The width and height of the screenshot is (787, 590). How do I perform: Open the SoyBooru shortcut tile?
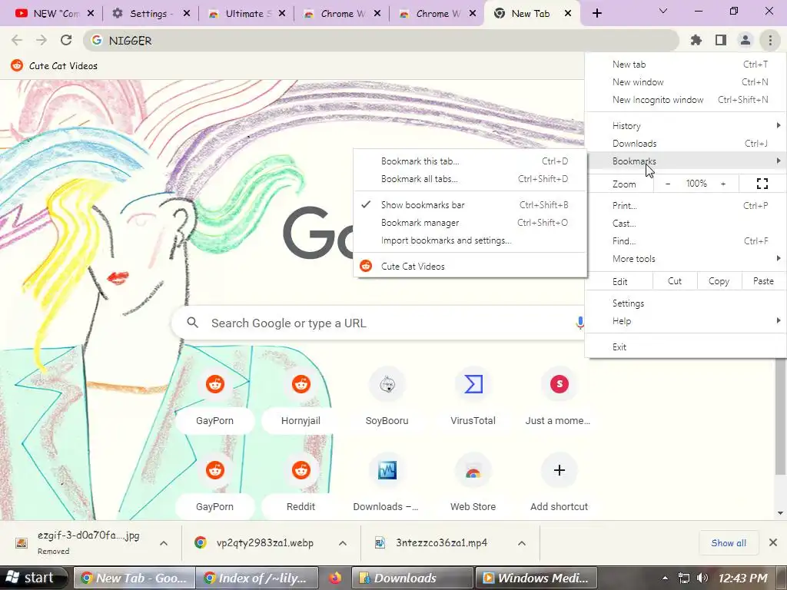pyautogui.click(x=387, y=399)
